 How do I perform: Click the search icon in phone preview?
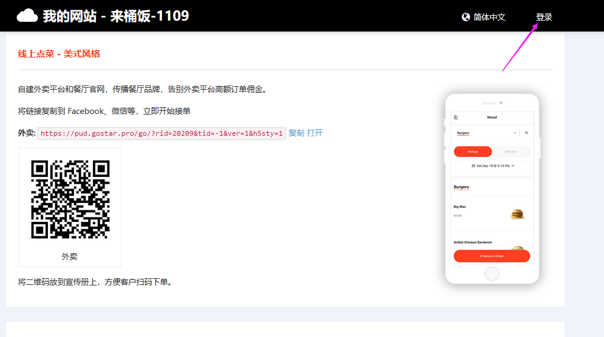(526, 133)
